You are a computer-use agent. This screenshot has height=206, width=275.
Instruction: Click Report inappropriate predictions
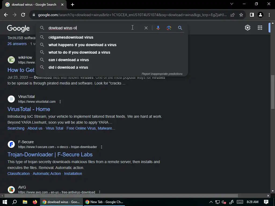click(162, 74)
